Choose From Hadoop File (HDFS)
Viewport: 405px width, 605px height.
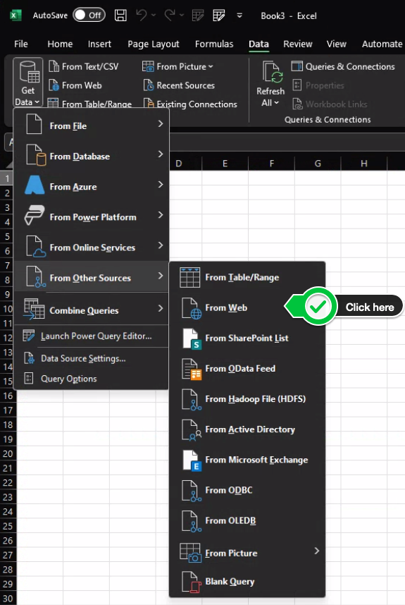[247, 399]
